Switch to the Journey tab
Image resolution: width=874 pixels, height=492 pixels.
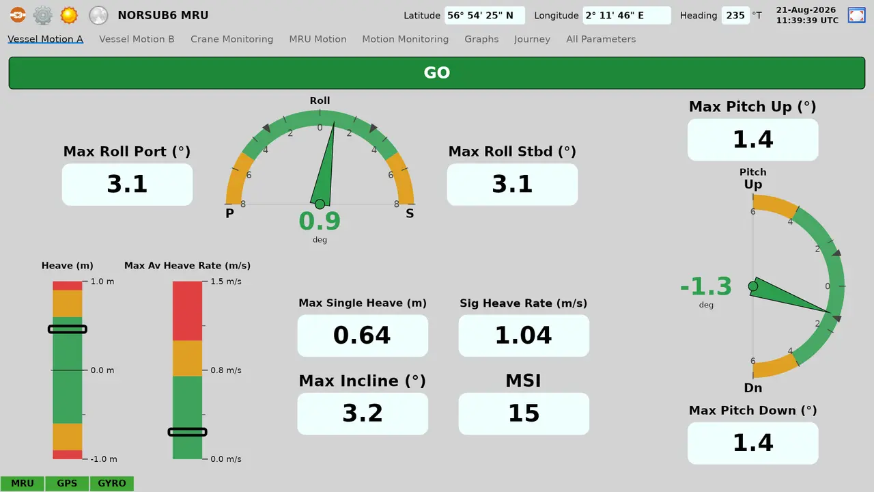pos(533,40)
